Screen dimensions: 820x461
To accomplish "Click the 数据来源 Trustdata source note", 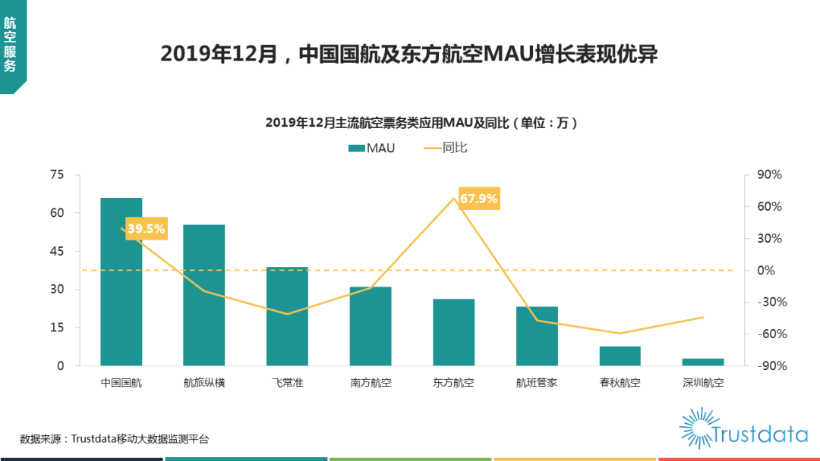I will 114,439.
